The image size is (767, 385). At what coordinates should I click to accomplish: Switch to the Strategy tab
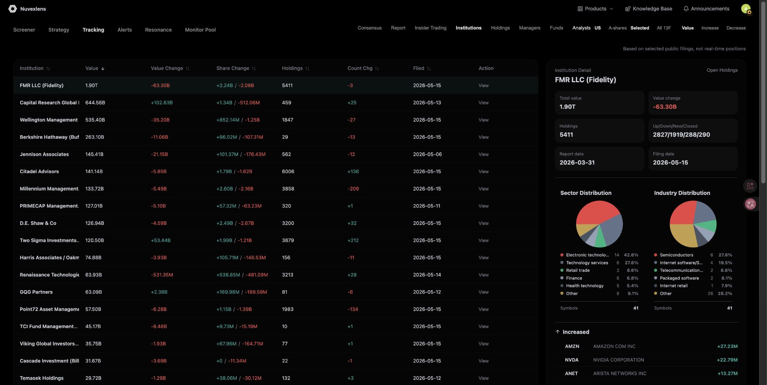coord(59,30)
